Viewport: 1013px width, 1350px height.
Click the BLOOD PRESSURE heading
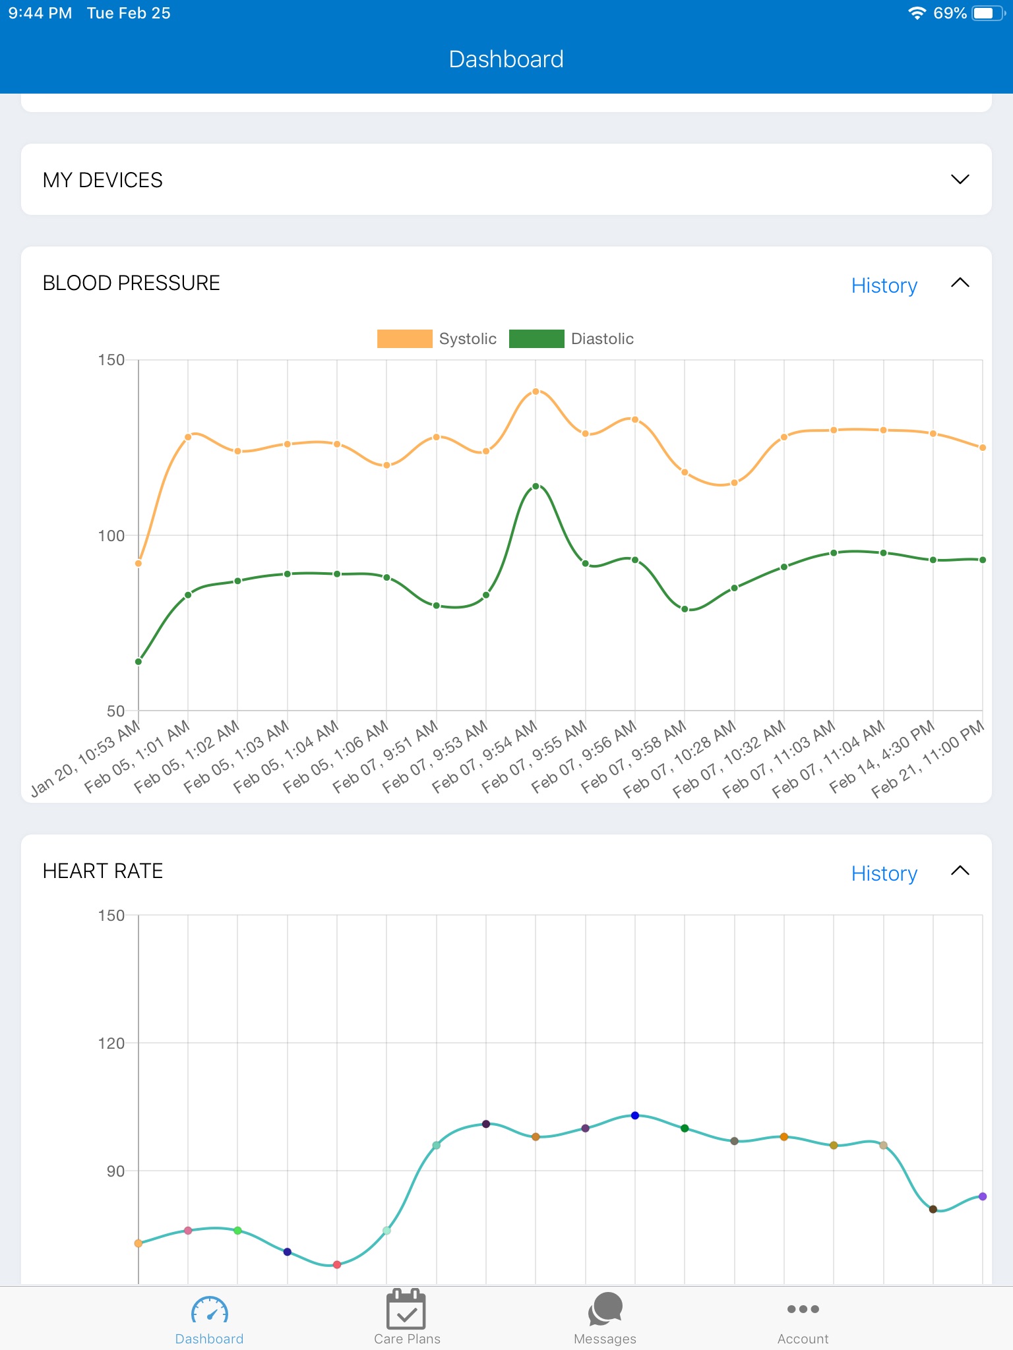[131, 283]
